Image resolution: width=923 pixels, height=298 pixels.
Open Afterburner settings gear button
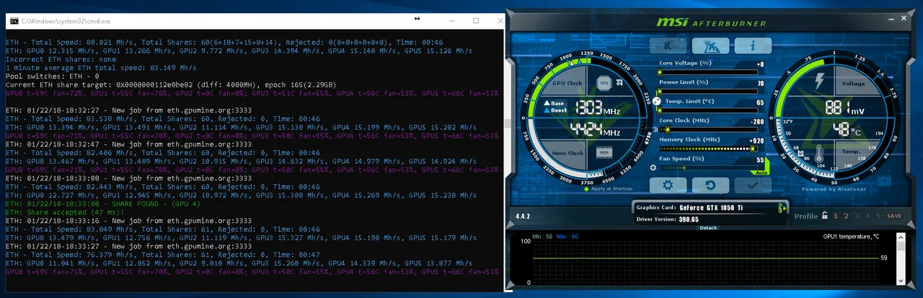(x=668, y=185)
